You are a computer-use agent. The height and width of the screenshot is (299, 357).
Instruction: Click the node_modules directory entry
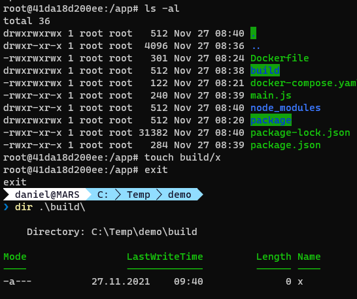click(286, 108)
